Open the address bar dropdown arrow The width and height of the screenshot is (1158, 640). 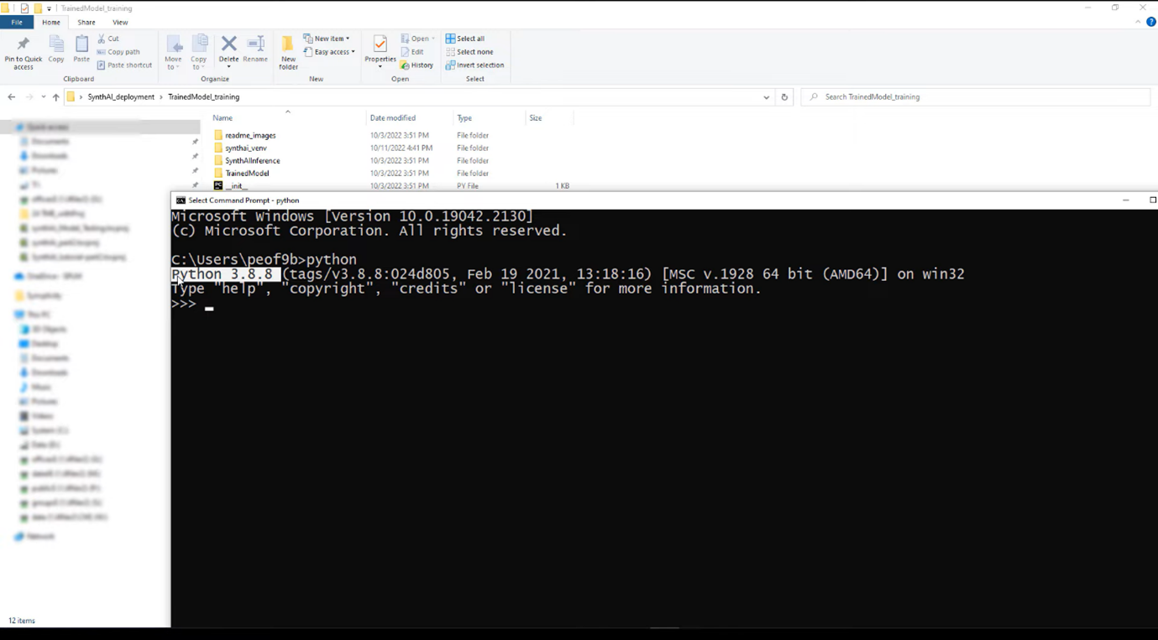(x=765, y=96)
